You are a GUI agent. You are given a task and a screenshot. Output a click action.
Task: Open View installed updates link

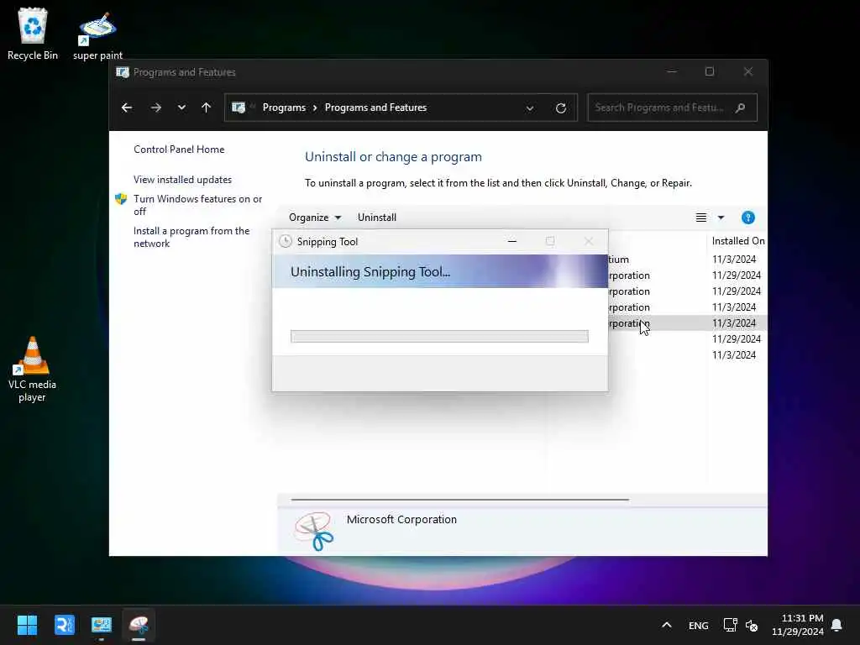point(182,180)
